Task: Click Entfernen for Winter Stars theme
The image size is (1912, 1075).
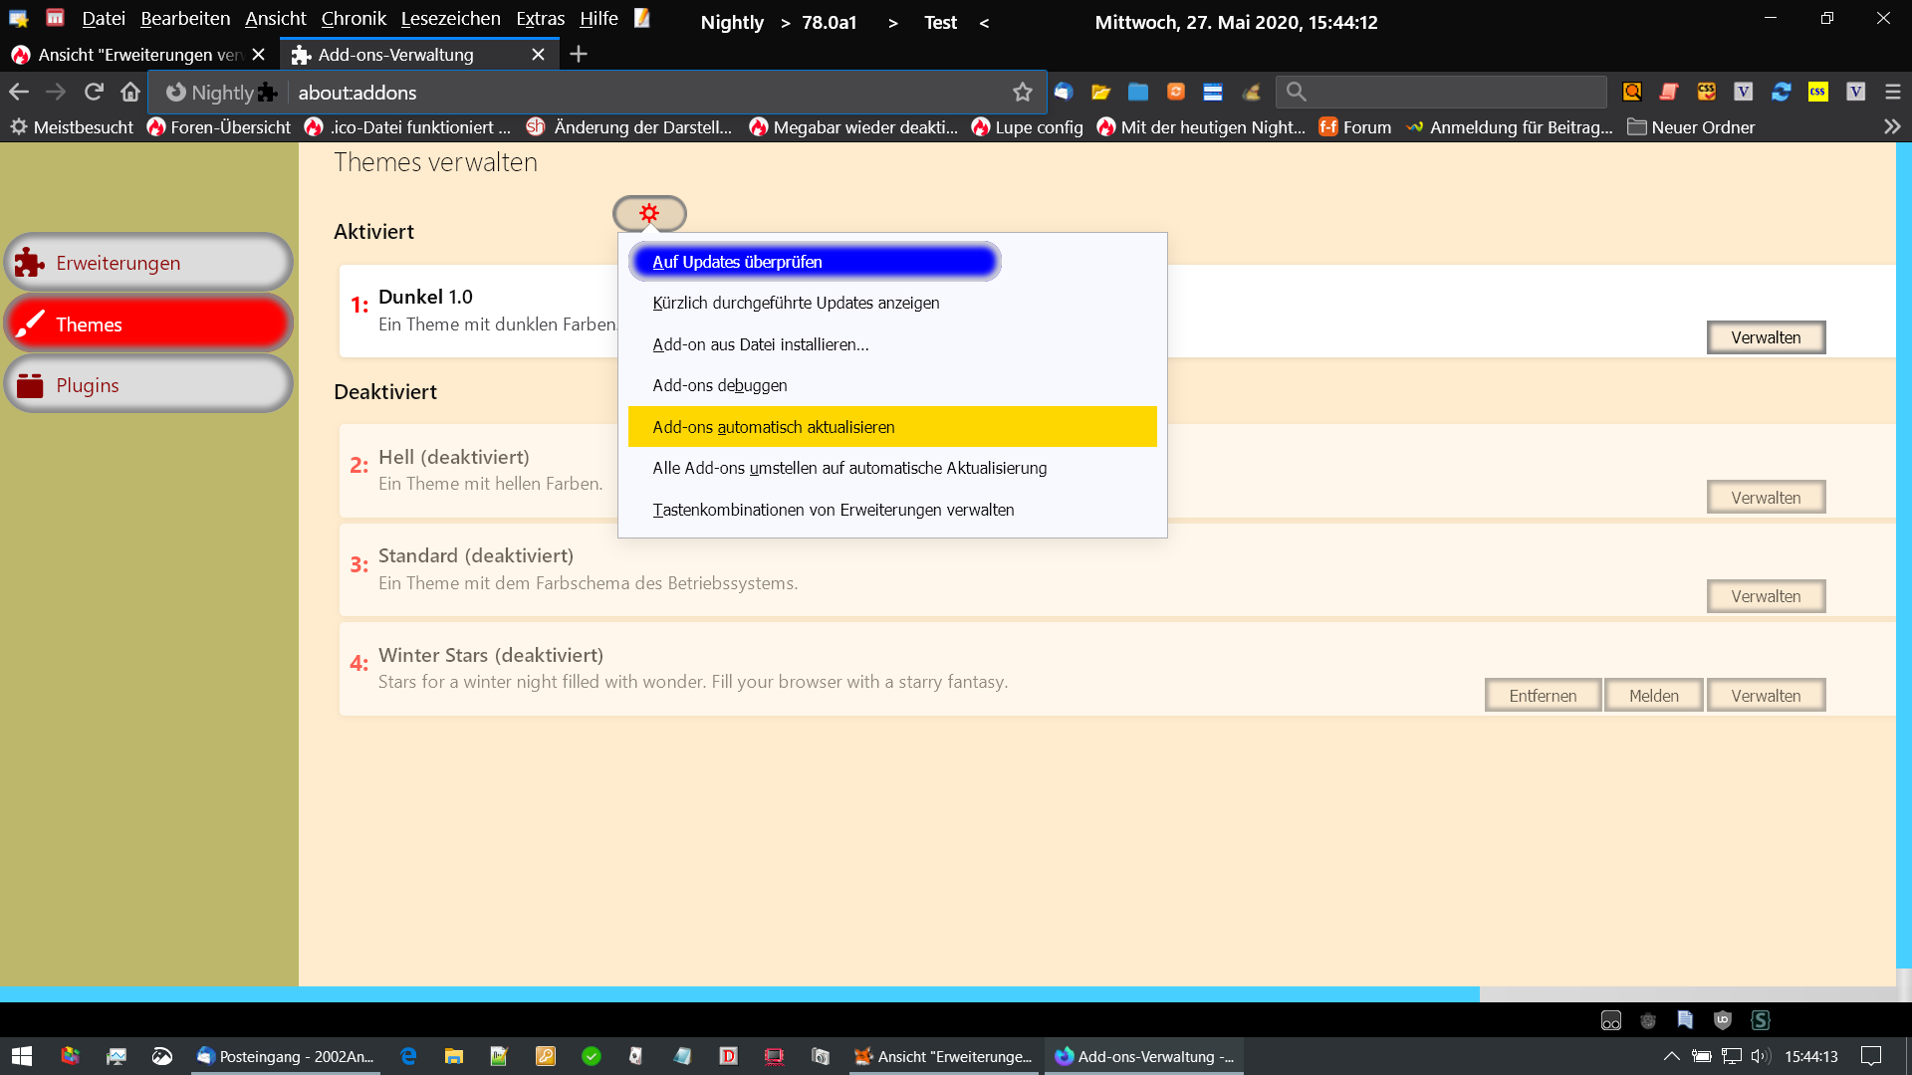Action: pos(1542,696)
